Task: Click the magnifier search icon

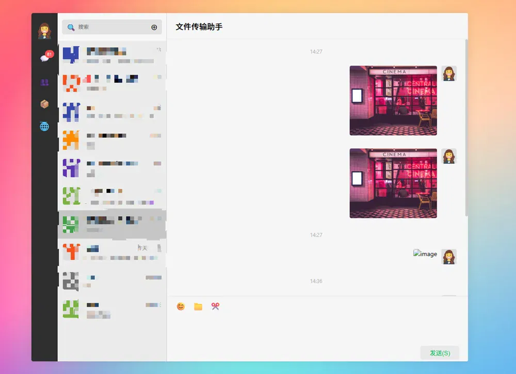Action: click(71, 27)
